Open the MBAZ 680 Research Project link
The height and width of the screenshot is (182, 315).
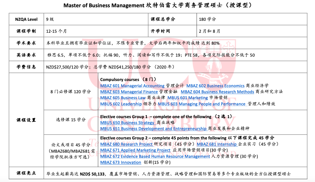coord(127,144)
